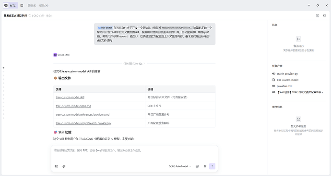This screenshot has width=331, height=176.
Task: Open the 帮助(H) menu
Action: coord(44,5)
